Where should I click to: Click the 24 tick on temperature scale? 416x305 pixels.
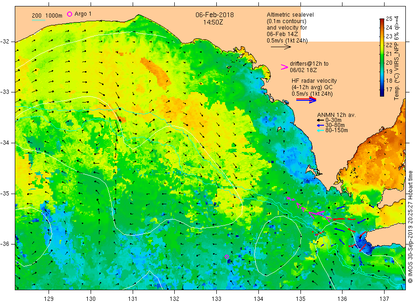click(389, 28)
